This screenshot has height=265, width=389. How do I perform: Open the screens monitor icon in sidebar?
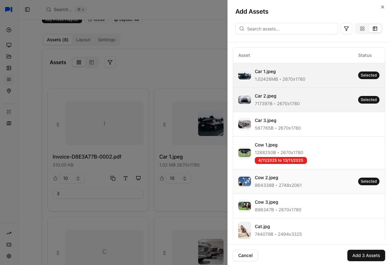[x=9, y=45]
